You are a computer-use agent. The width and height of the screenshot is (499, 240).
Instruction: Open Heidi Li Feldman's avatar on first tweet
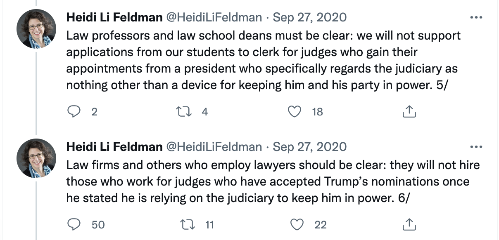point(36,29)
